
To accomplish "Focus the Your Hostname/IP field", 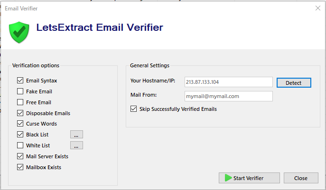I will click(x=228, y=82).
